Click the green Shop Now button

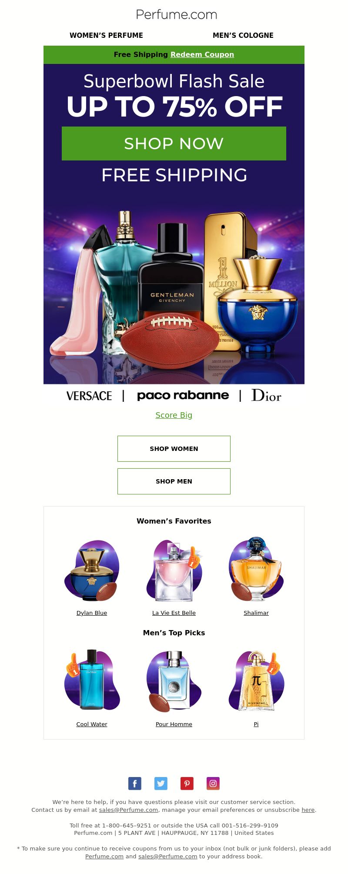[x=174, y=143]
